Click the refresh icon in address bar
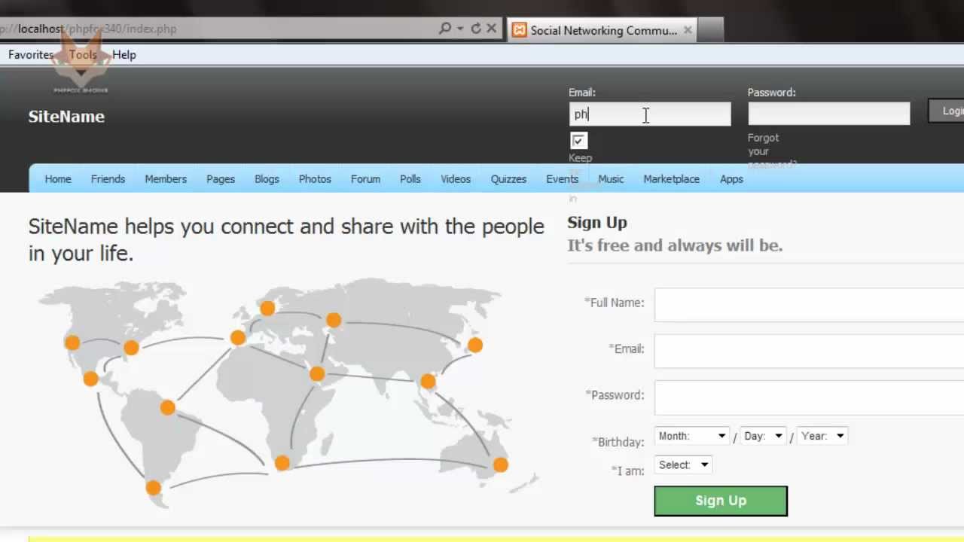The image size is (964, 542). [x=476, y=29]
